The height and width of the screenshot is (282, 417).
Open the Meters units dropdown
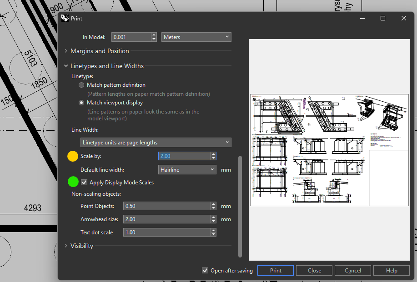[x=196, y=37]
